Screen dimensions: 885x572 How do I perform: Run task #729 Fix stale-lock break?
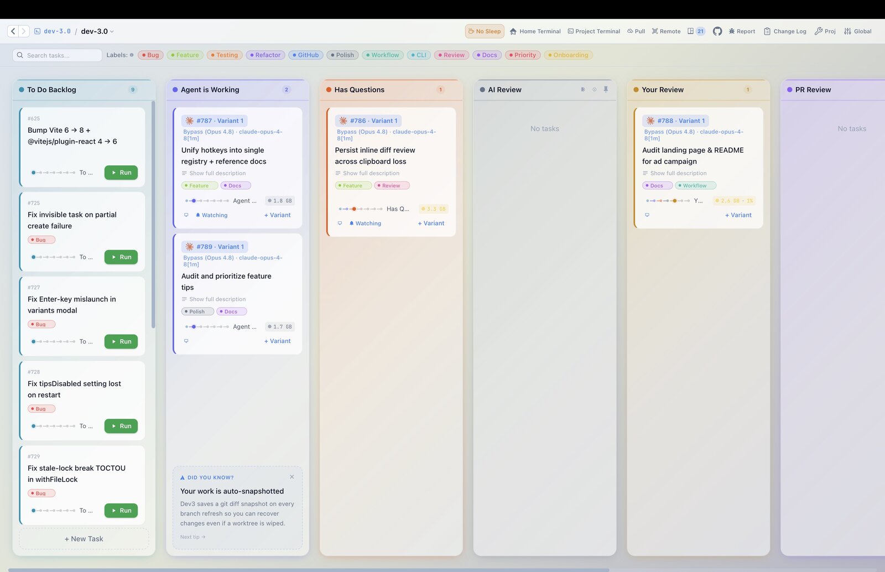(121, 511)
